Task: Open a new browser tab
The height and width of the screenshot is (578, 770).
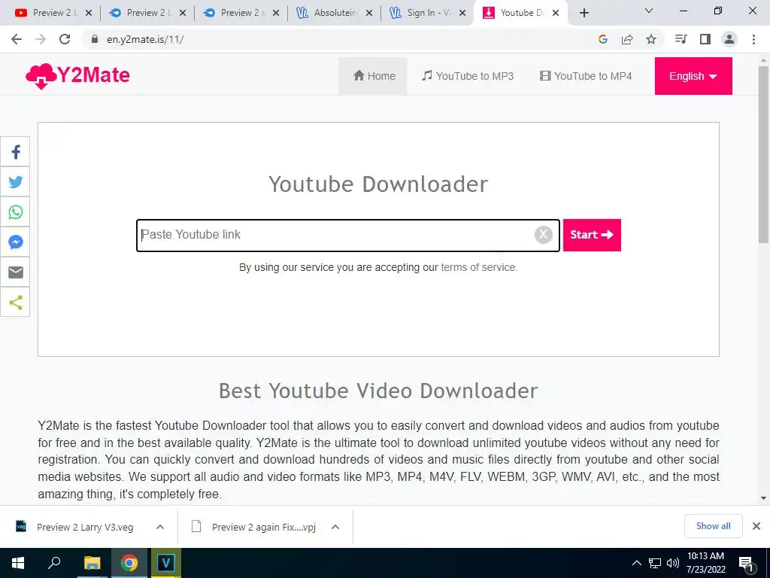Action: (x=584, y=14)
